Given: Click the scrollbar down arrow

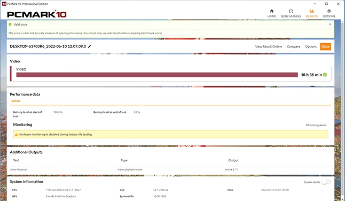Looking at the screenshot, I should click(342, 199).
